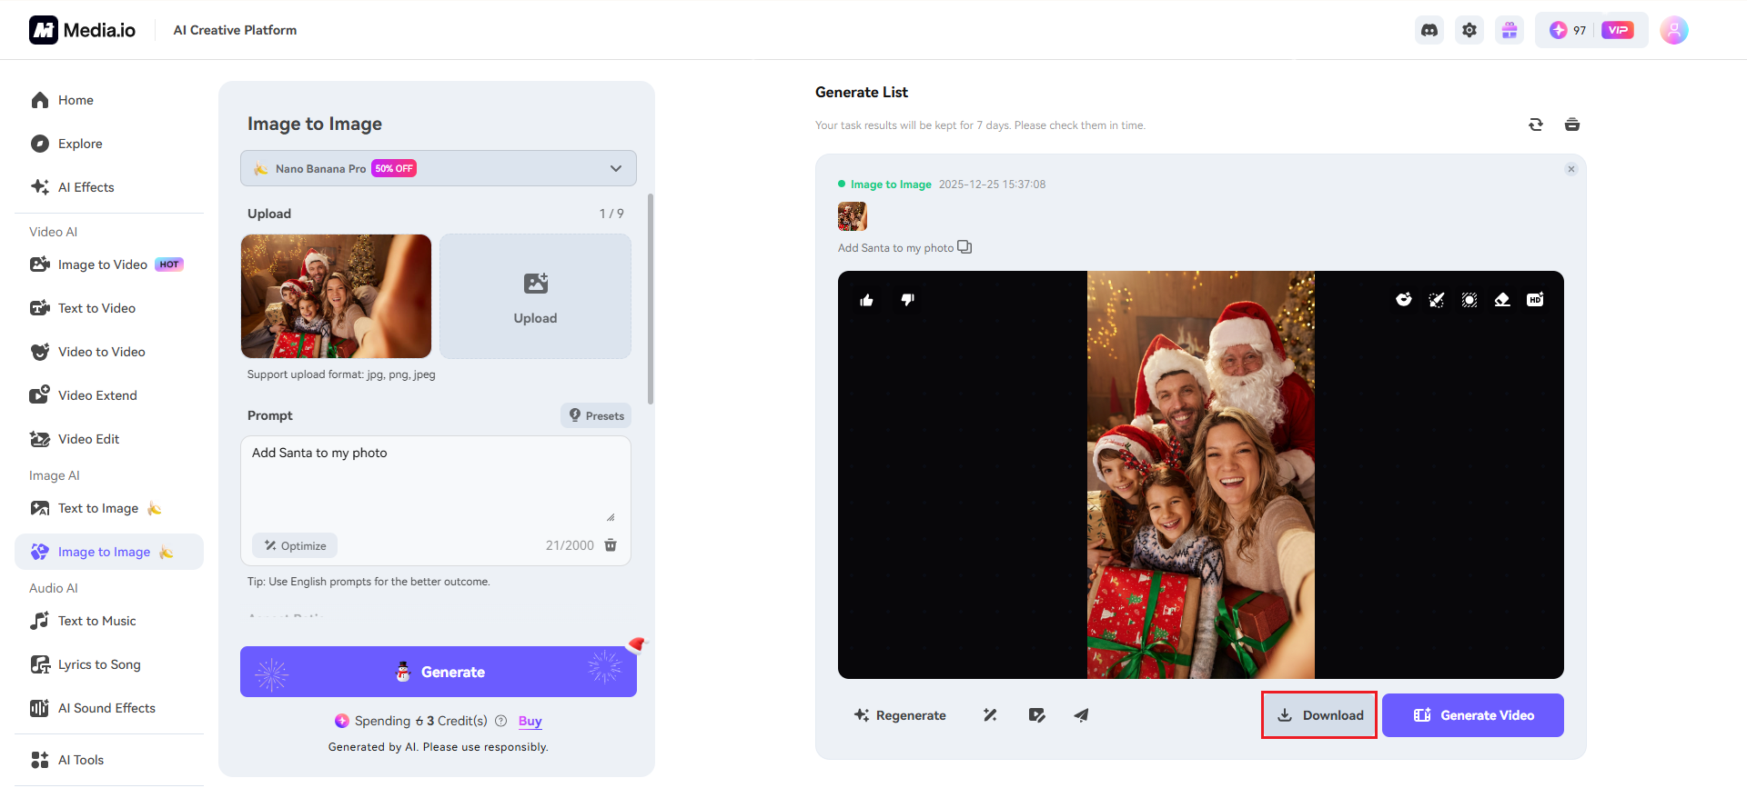Click the timestamp '2025-12-25 15:37:08'

click(x=992, y=185)
